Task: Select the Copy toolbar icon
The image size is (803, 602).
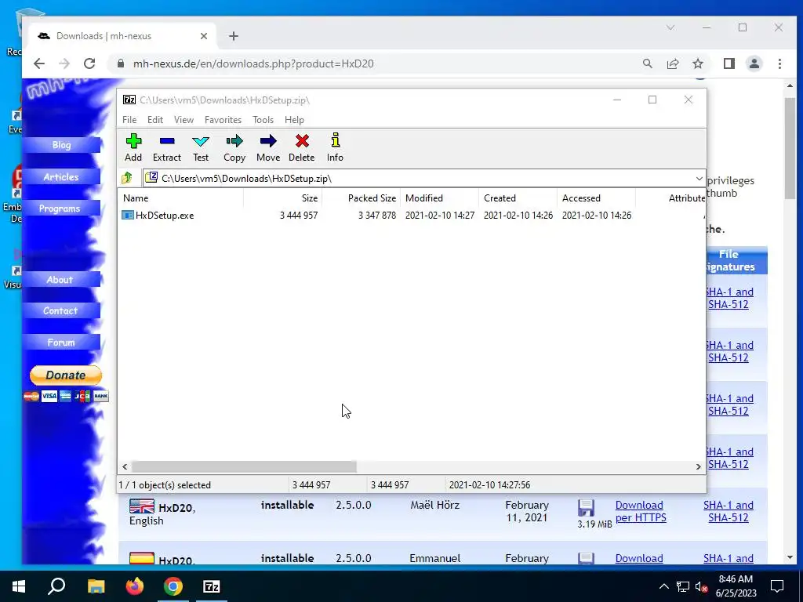Action: (x=234, y=141)
